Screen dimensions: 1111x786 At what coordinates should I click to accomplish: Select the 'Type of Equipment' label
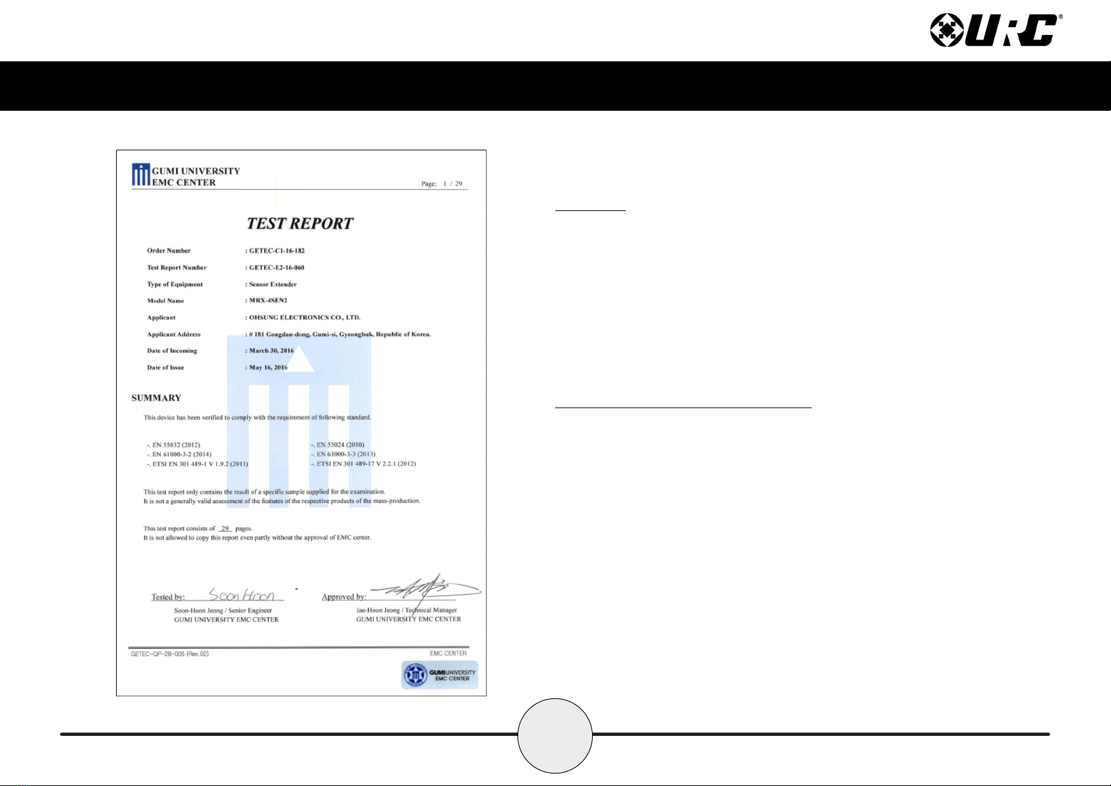[175, 284]
